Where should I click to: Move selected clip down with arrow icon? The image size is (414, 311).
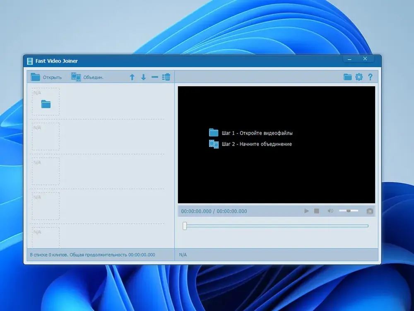pyautogui.click(x=143, y=77)
